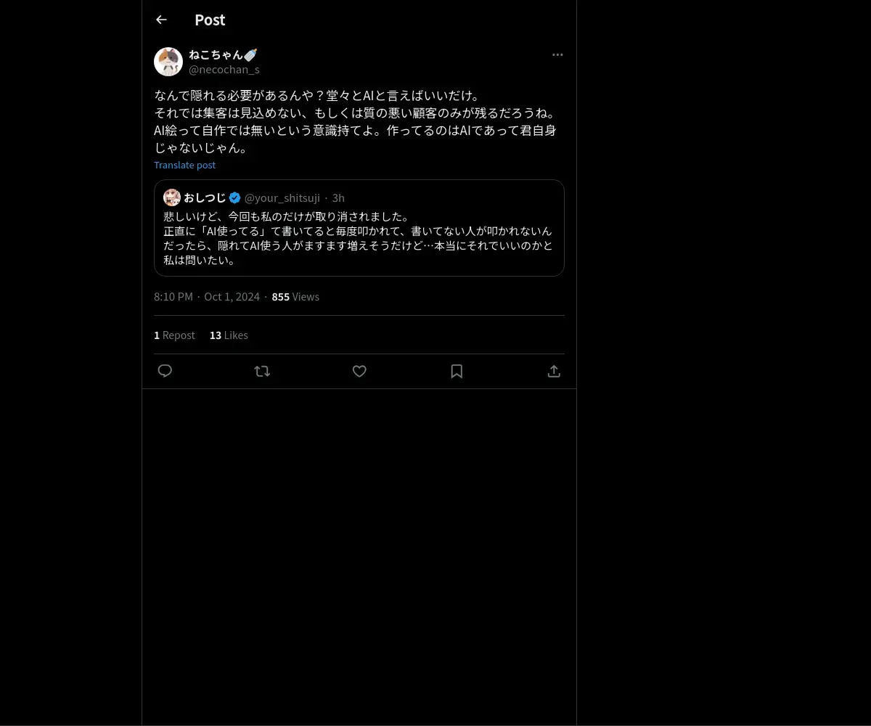Like the post with the heart icon
The image size is (871, 726).
pyautogui.click(x=359, y=371)
